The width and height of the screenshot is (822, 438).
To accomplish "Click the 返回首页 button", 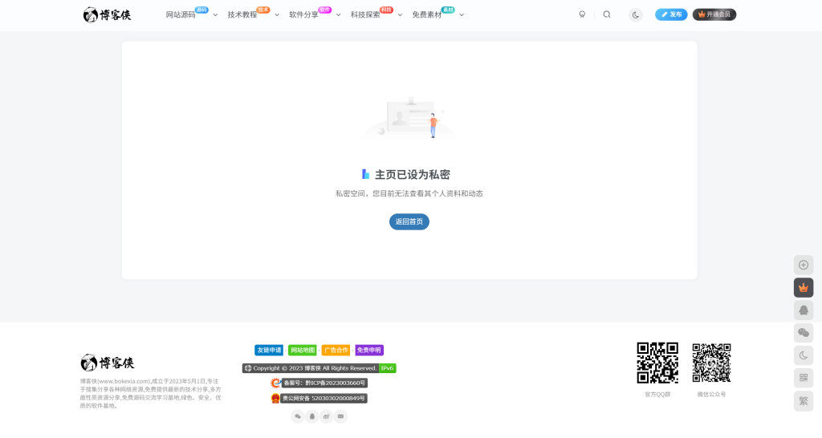I will pos(409,221).
